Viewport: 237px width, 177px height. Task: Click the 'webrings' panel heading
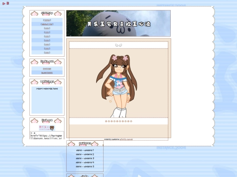point(47,82)
